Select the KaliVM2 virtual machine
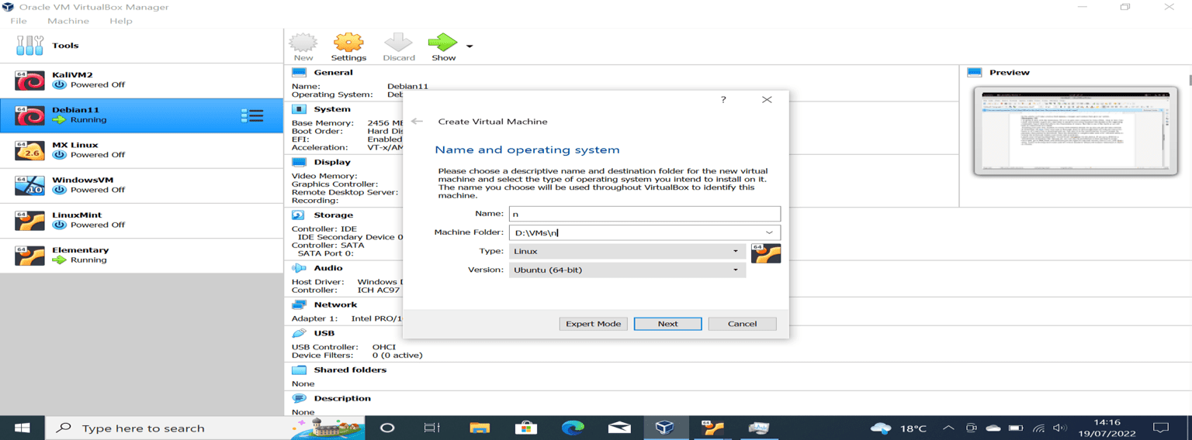The image size is (1192, 440). pos(141,81)
